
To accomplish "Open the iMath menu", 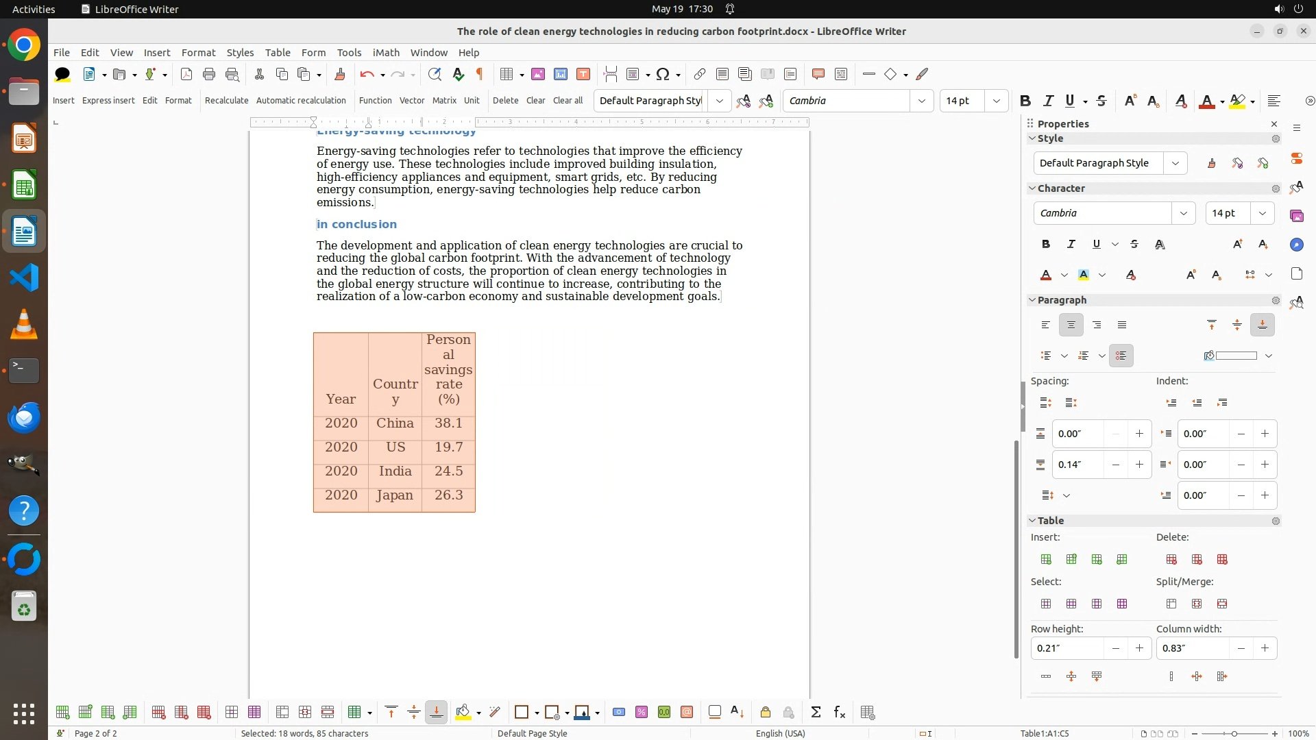I will pyautogui.click(x=385, y=52).
